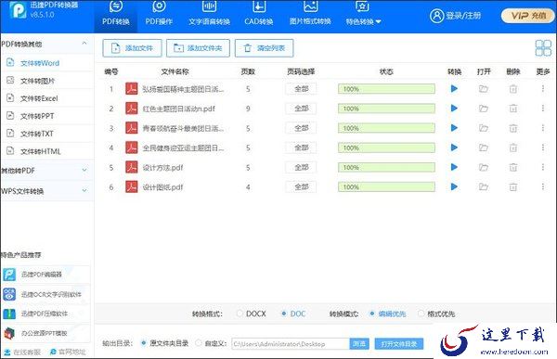Open 在线客服 online support link
This screenshot has height=359, width=557.
pyautogui.click(x=23, y=352)
